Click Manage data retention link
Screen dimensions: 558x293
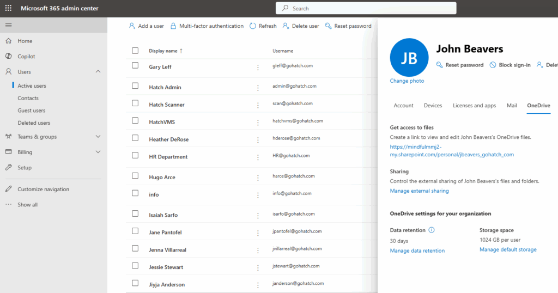pos(417,251)
